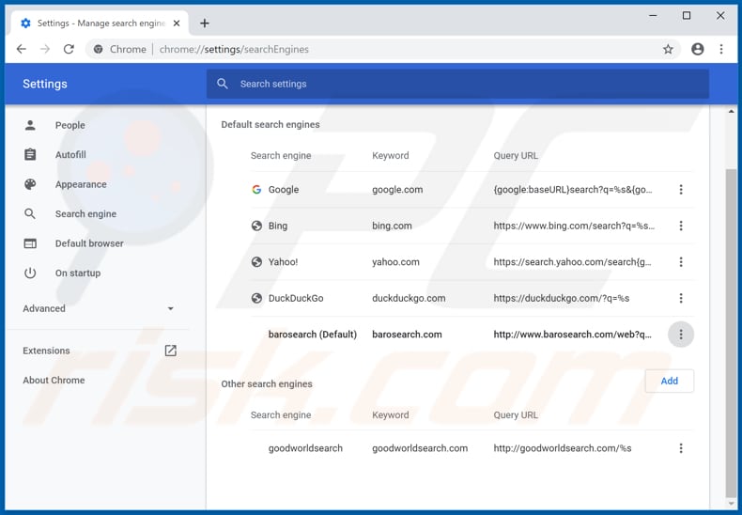
Task: Open People settings section
Action: pyautogui.click(x=70, y=125)
